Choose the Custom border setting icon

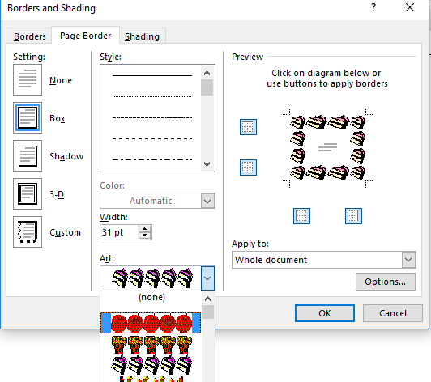point(28,231)
